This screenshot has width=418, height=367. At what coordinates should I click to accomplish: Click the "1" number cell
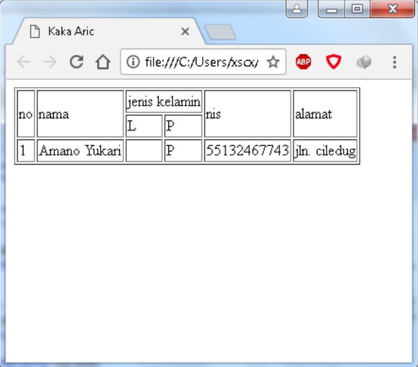pyautogui.click(x=26, y=150)
